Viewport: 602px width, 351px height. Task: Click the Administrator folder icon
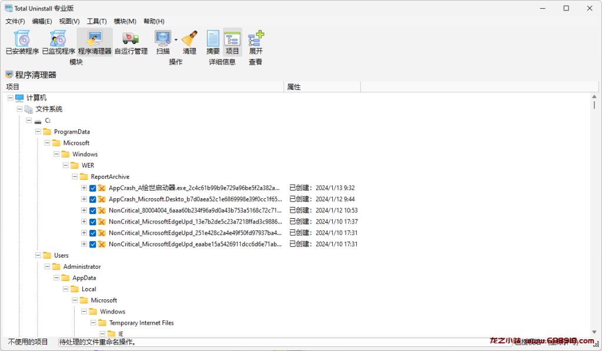56,266
